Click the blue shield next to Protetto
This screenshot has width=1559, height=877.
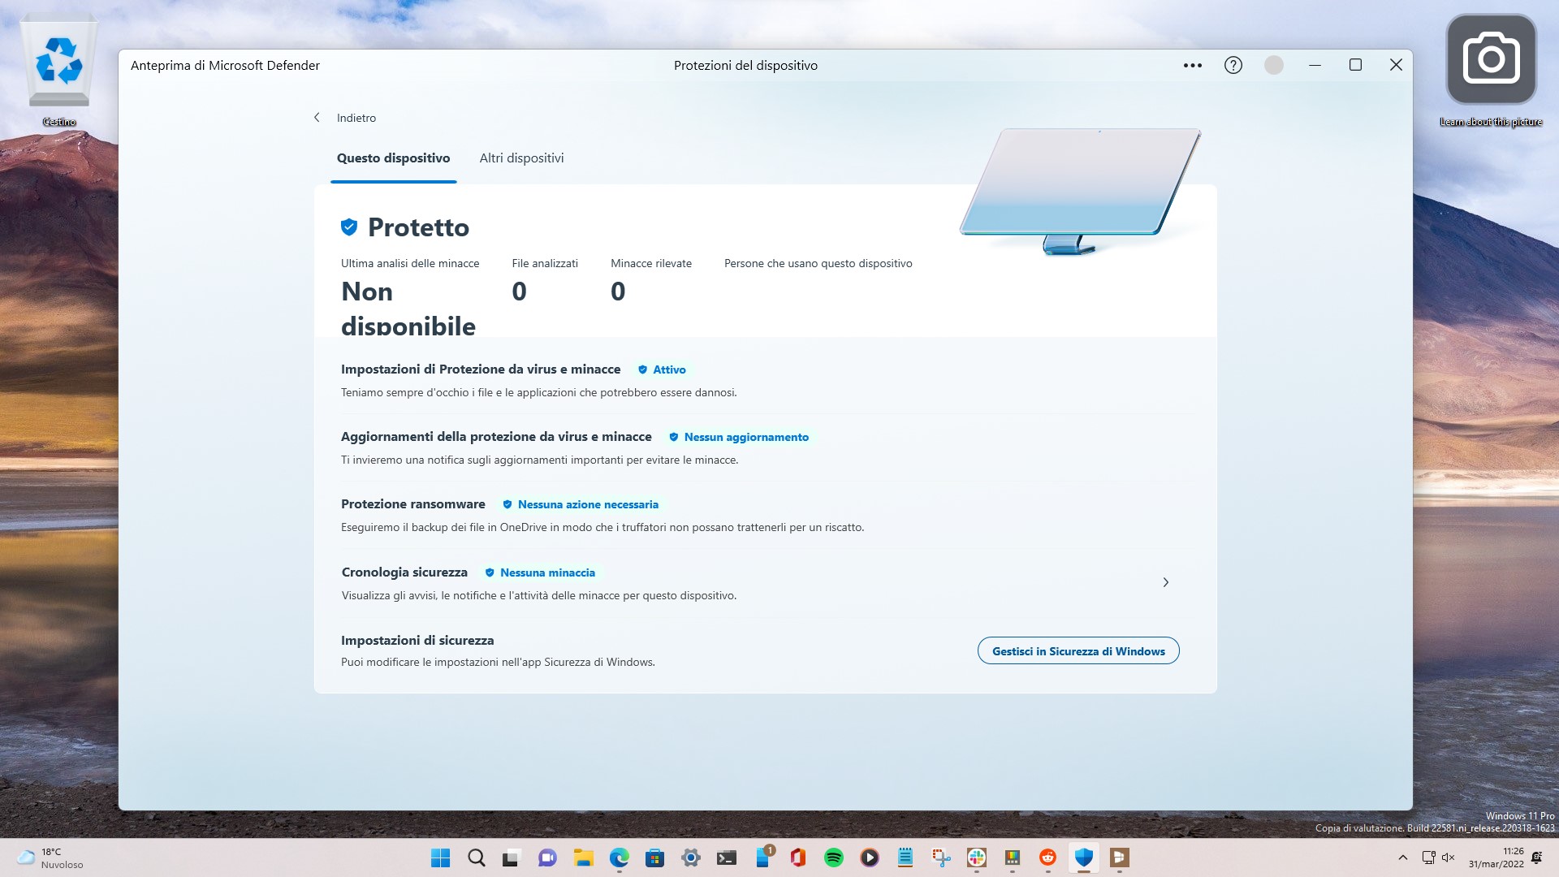pos(349,227)
